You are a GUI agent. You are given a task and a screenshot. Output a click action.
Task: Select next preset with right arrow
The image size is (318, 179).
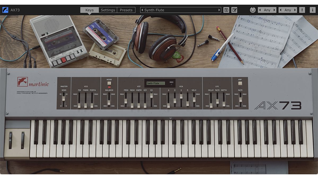pos(219,10)
